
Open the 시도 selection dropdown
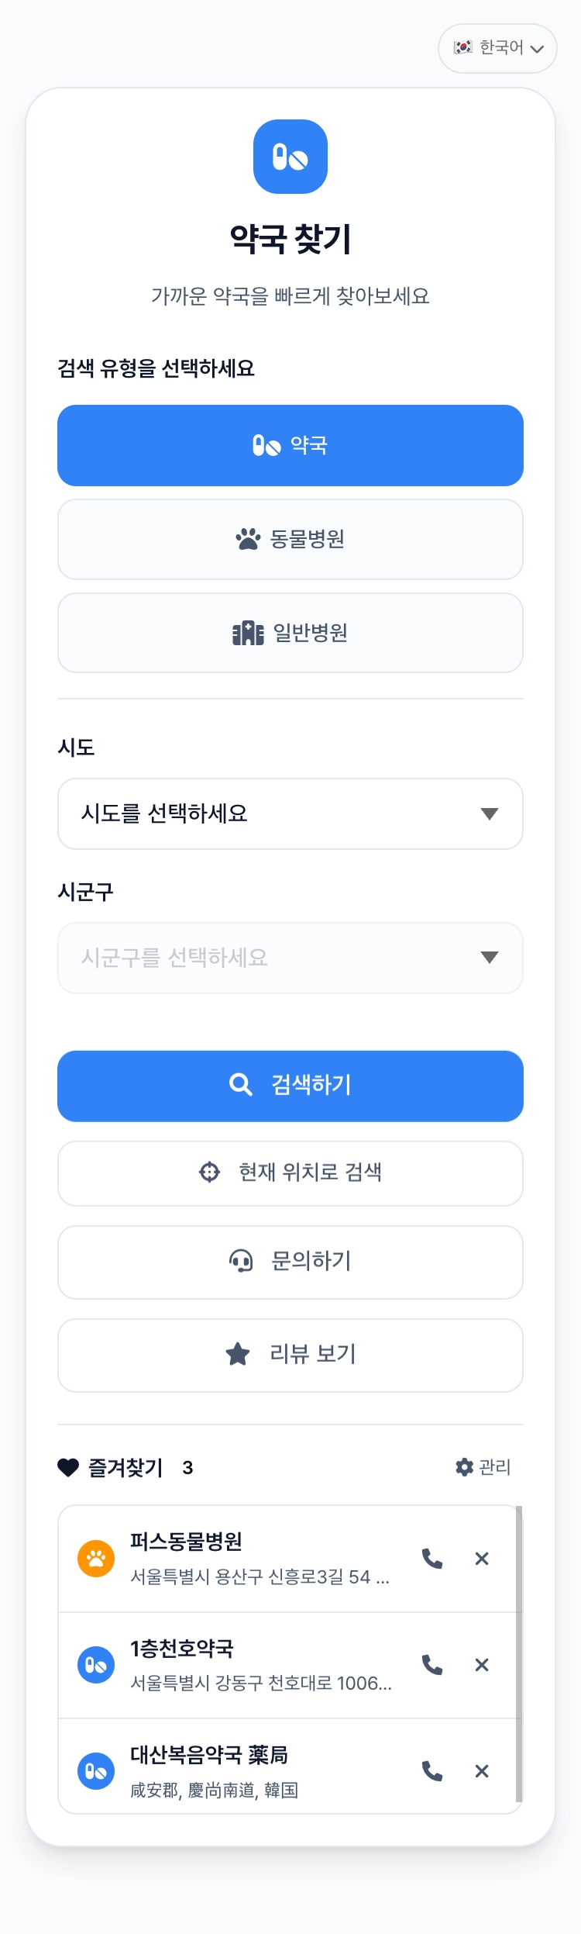click(x=290, y=813)
